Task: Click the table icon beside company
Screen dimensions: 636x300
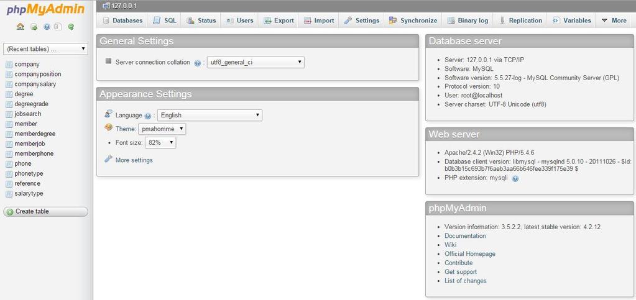Action: (9, 65)
